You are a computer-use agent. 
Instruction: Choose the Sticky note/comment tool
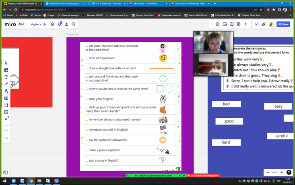(6, 98)
